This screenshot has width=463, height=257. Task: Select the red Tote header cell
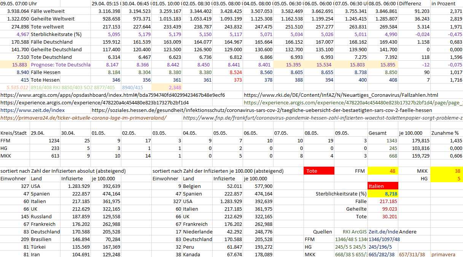pos(319,171)
